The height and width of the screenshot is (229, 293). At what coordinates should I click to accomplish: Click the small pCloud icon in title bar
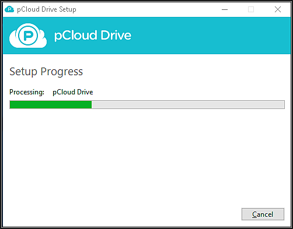point(9,9)
